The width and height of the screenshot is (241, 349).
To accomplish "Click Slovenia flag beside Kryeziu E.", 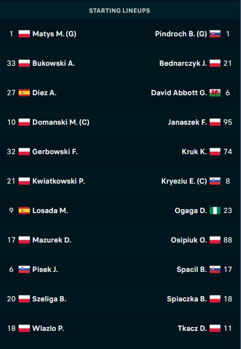I will [215, 181].
